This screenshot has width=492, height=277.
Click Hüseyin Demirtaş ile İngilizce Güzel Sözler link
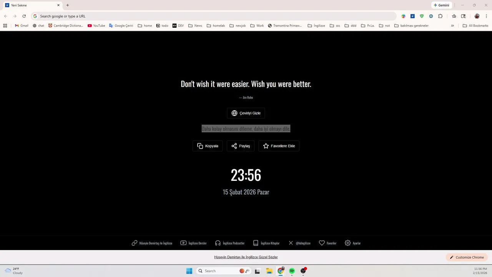tap(246, 257)
